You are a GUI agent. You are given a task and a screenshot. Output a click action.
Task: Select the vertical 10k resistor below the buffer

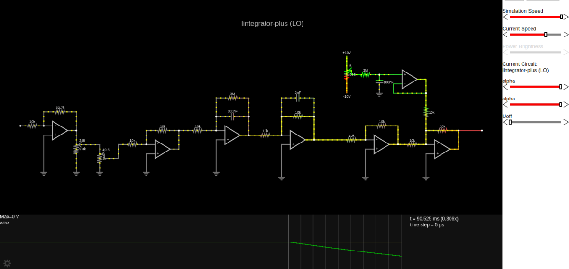click(x=426, y=112)
